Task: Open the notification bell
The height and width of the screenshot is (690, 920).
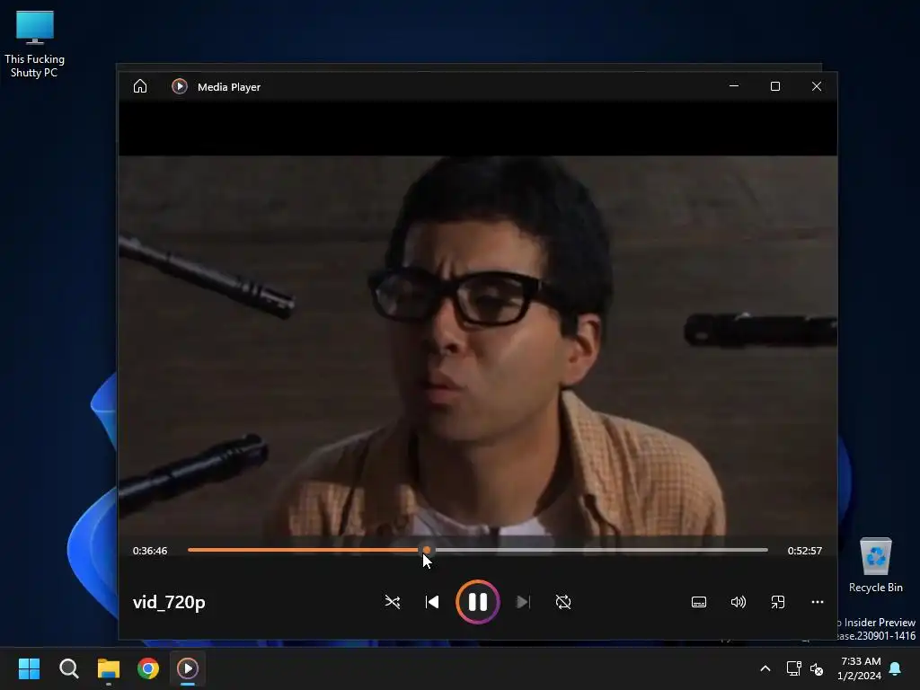Action: point(896,668)
